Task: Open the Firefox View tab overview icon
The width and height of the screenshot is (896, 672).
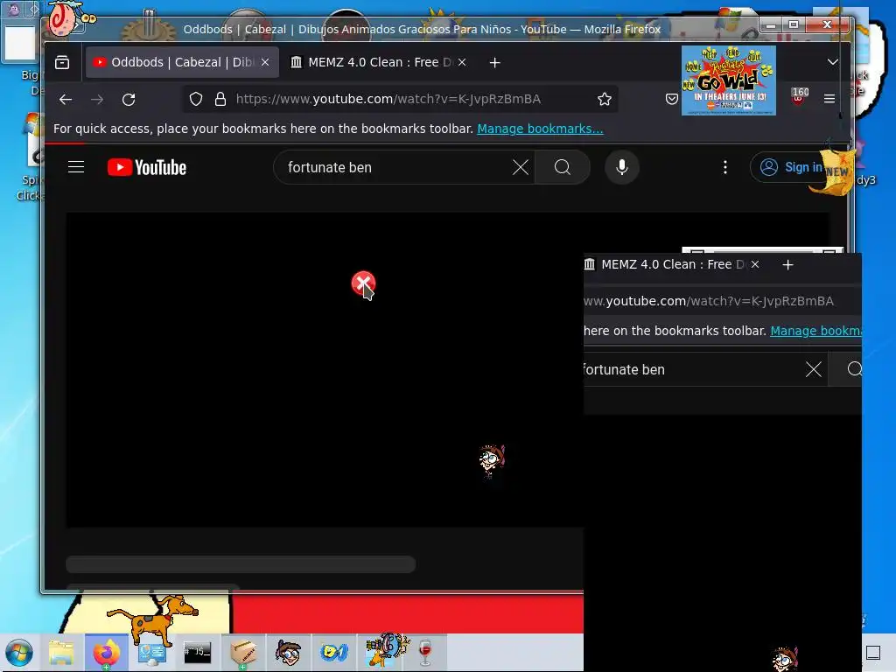Action: tap(62, 62)
